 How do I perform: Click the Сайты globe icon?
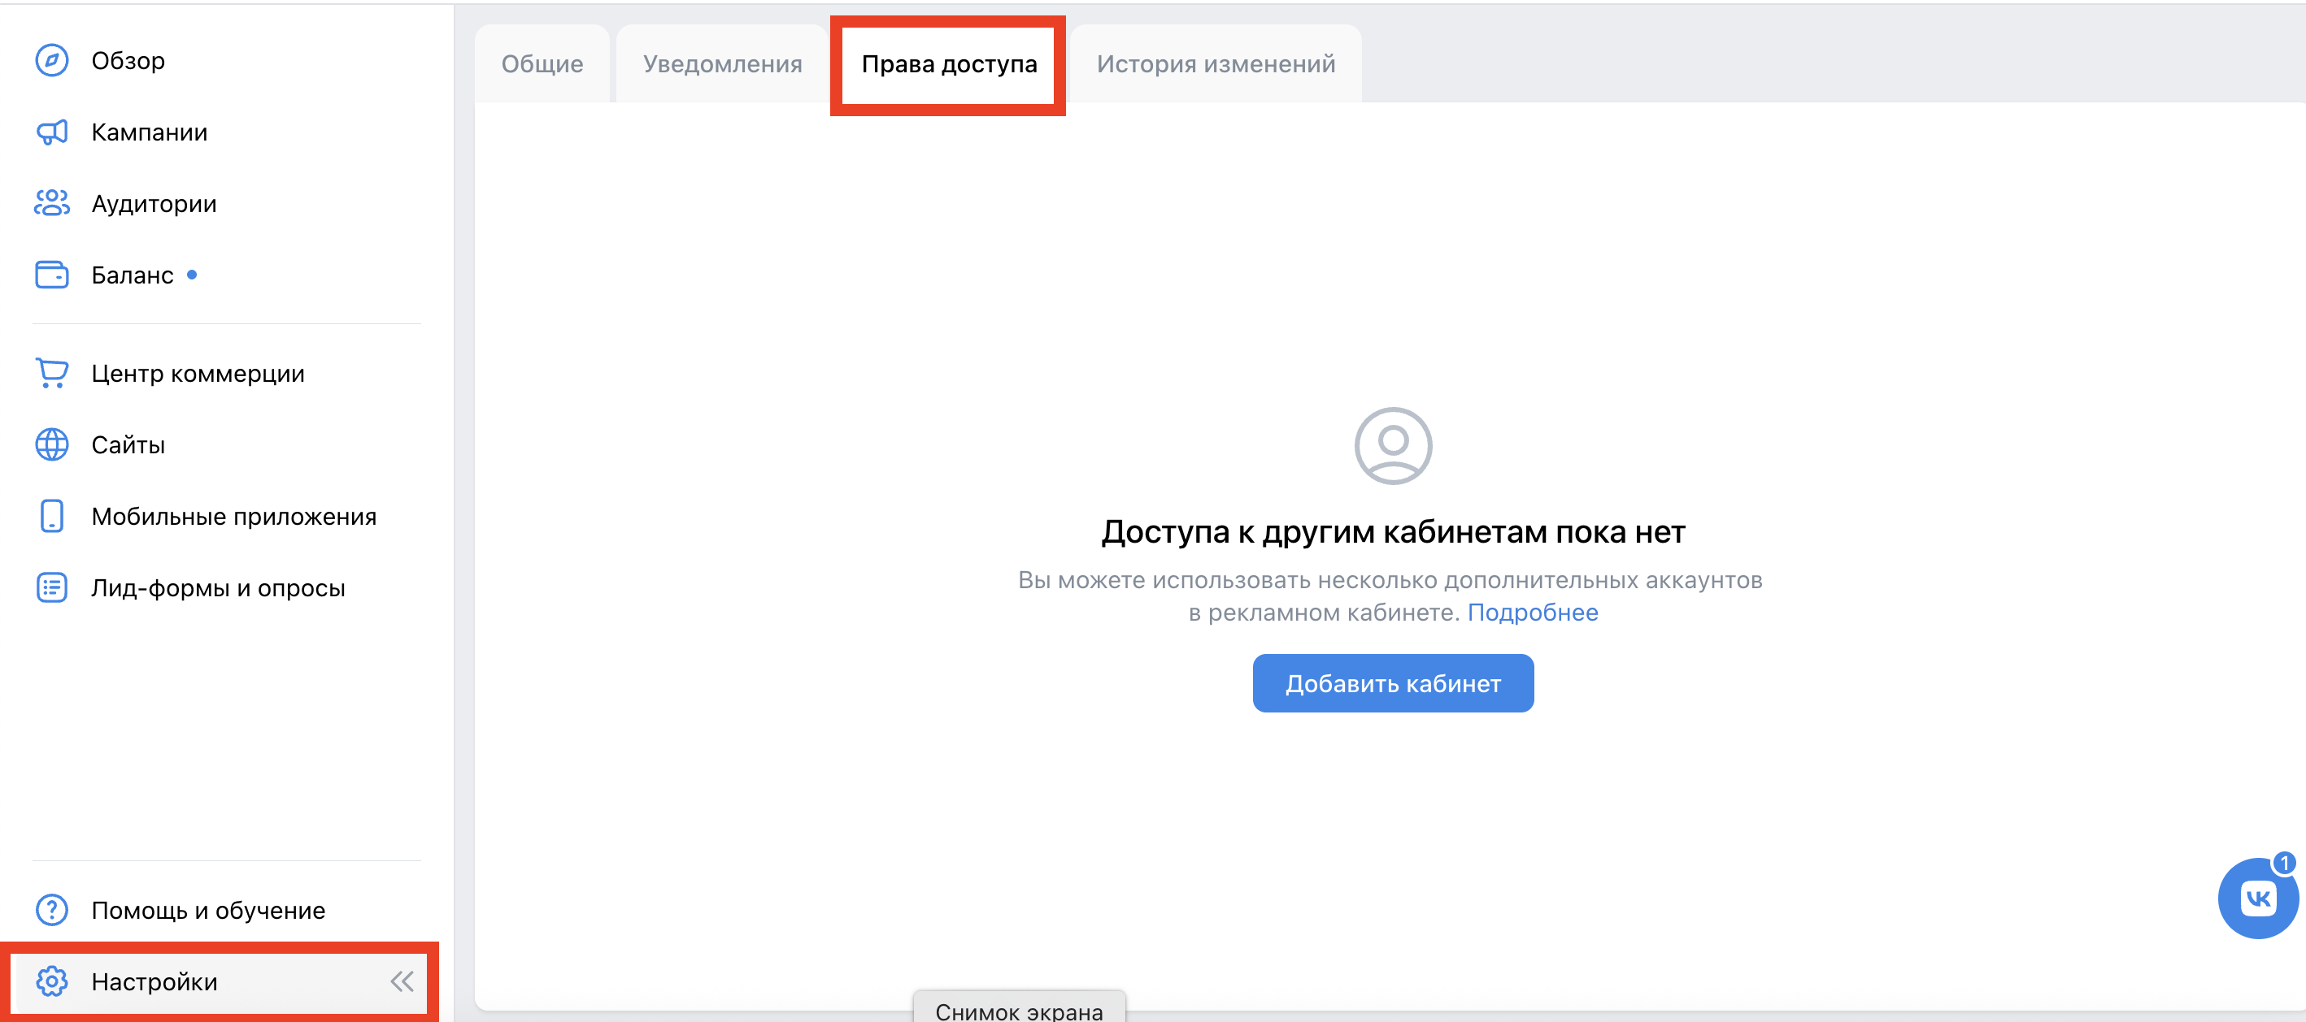tap(51, 444)
